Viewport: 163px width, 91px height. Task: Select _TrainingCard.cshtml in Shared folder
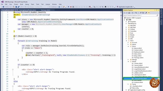point(140,75)
